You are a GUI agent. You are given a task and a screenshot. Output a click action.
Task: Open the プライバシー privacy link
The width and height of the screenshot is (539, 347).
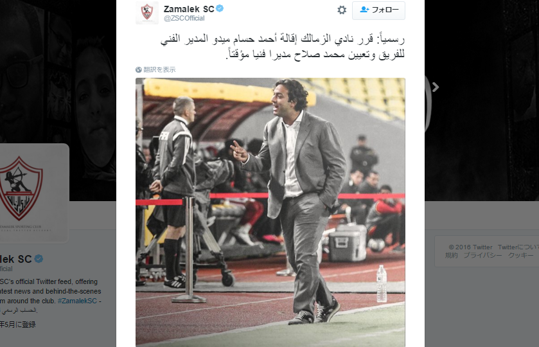482,255
